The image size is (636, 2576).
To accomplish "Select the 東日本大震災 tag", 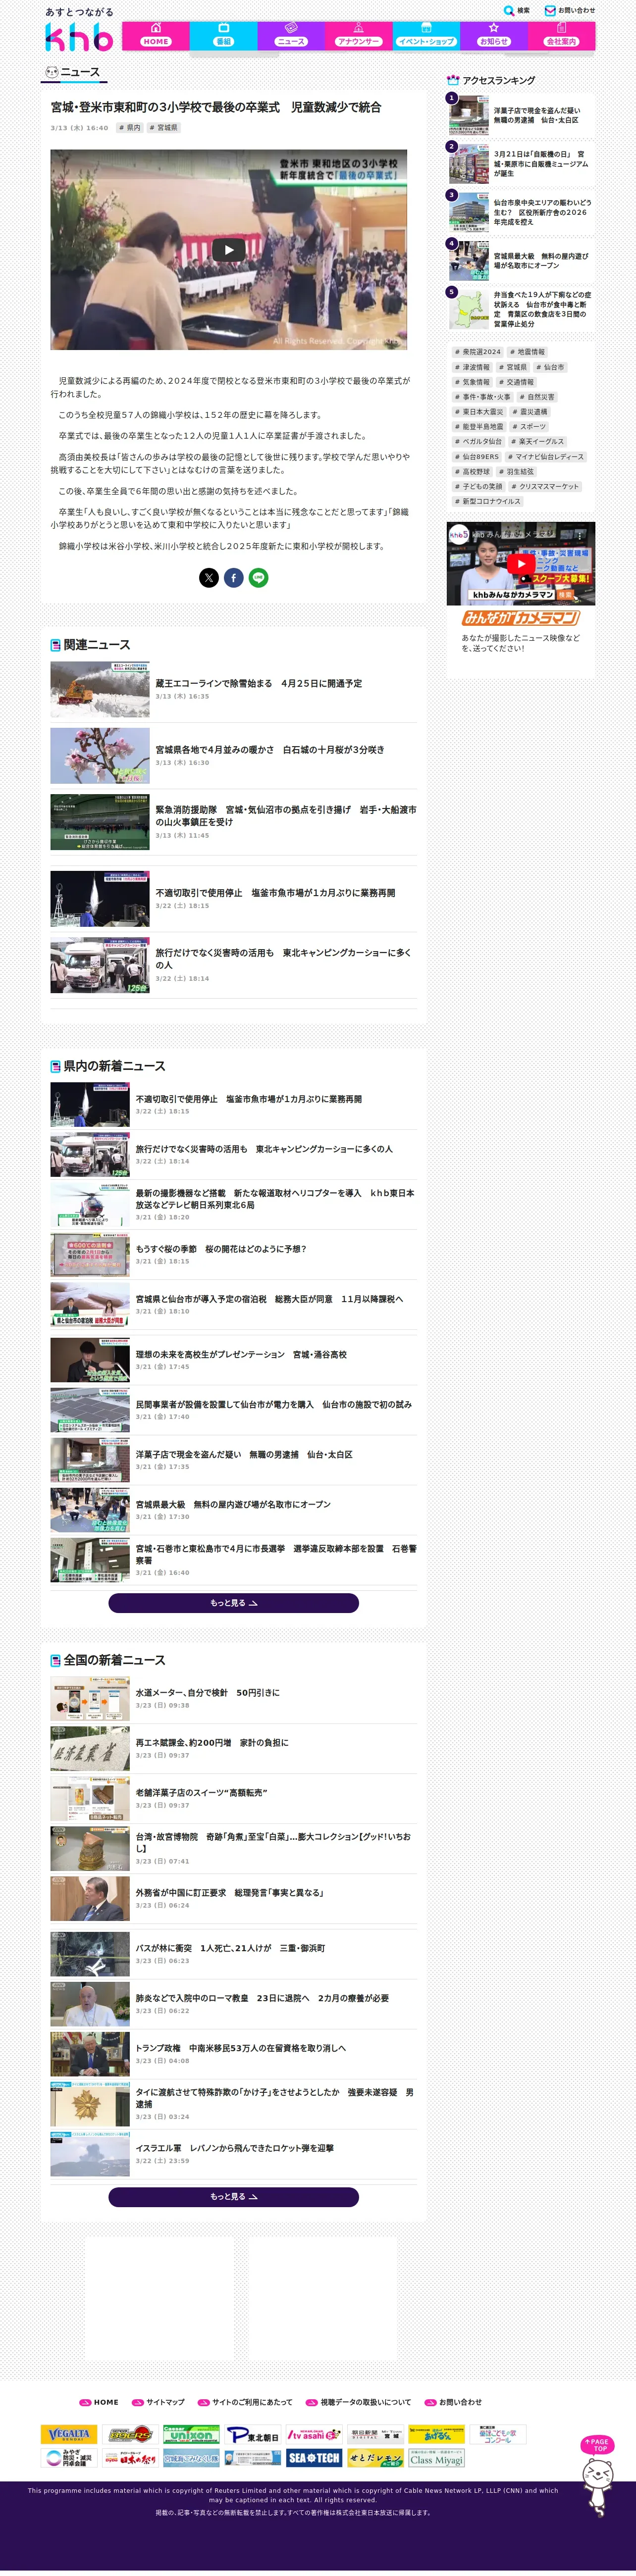I will pyautogui.click(x=479, y=412).
